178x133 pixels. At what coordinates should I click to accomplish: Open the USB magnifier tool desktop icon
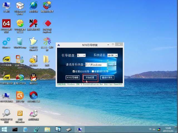(6, 116)
